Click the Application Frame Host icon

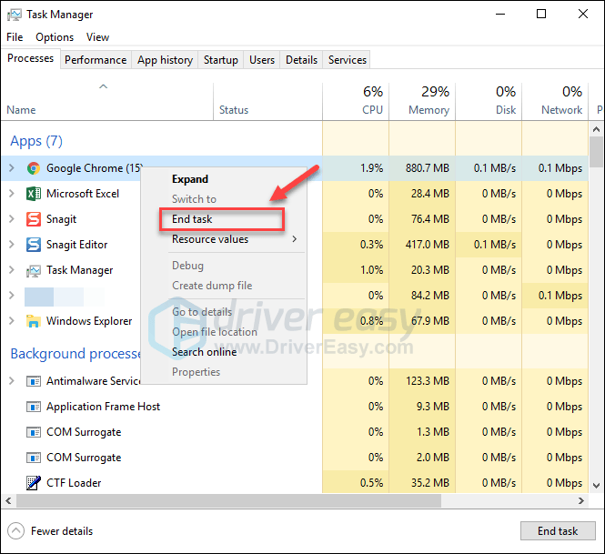point(34,407)
